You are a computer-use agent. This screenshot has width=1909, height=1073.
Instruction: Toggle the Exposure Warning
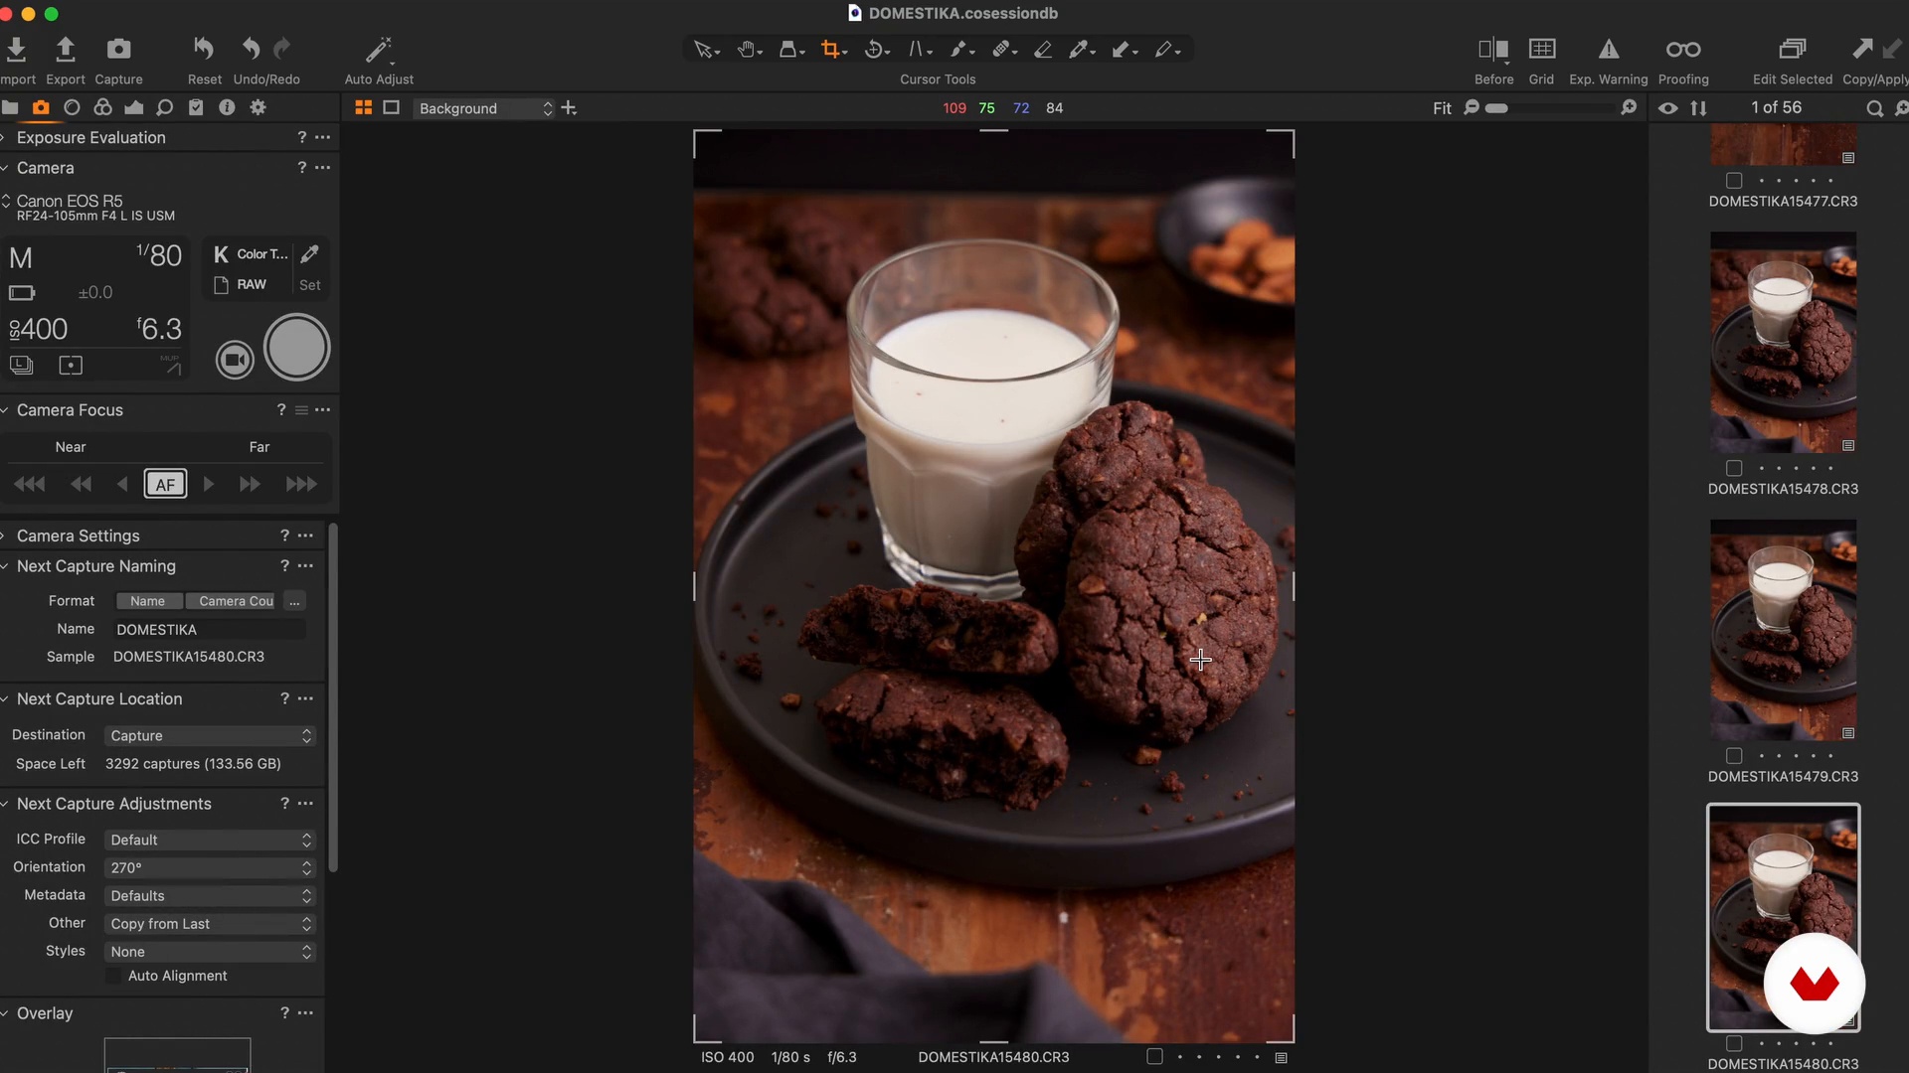[x=1609, y=49]
